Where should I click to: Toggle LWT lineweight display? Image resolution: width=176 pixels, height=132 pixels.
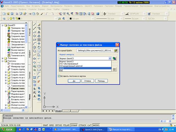coord(89,125)
